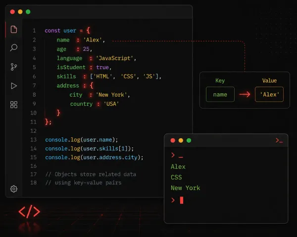Viewport: 297px width, 237px height.
Task: Click line number 7 in gutter
Action: pyautogui.click(x=34, y=85)
